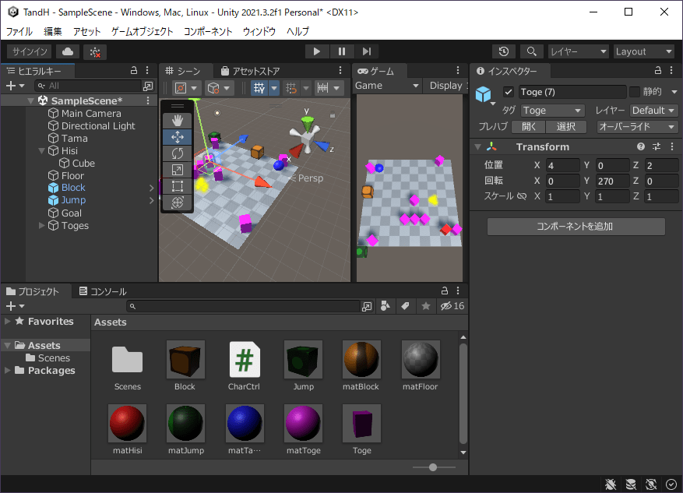The width and height of the screenshot is (683, 493).
Task: Toggle grid snapping icon
Action: (291, 88)
